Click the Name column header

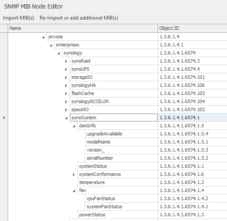coord(83,28)
